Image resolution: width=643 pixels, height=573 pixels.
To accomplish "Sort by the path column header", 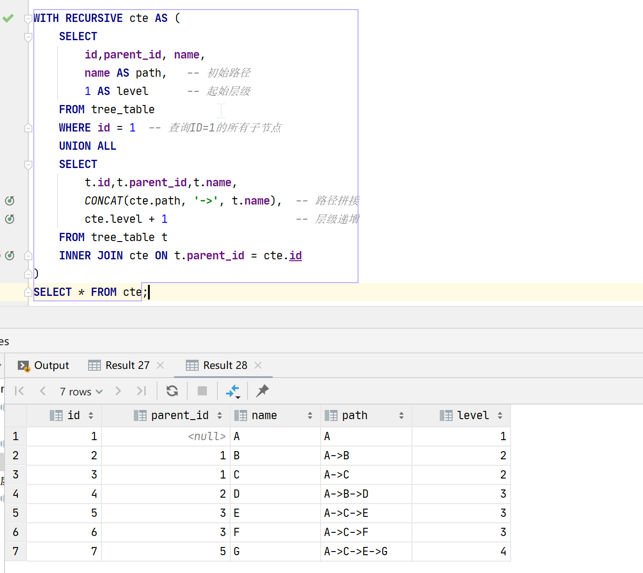I will (366, 415).
